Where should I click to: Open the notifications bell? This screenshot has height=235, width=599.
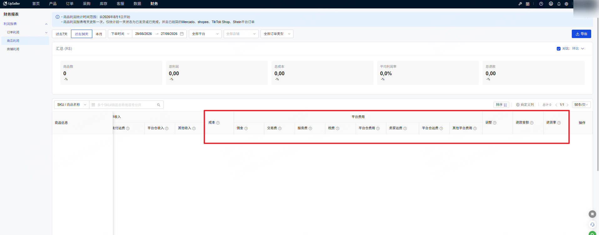(559, 4)
